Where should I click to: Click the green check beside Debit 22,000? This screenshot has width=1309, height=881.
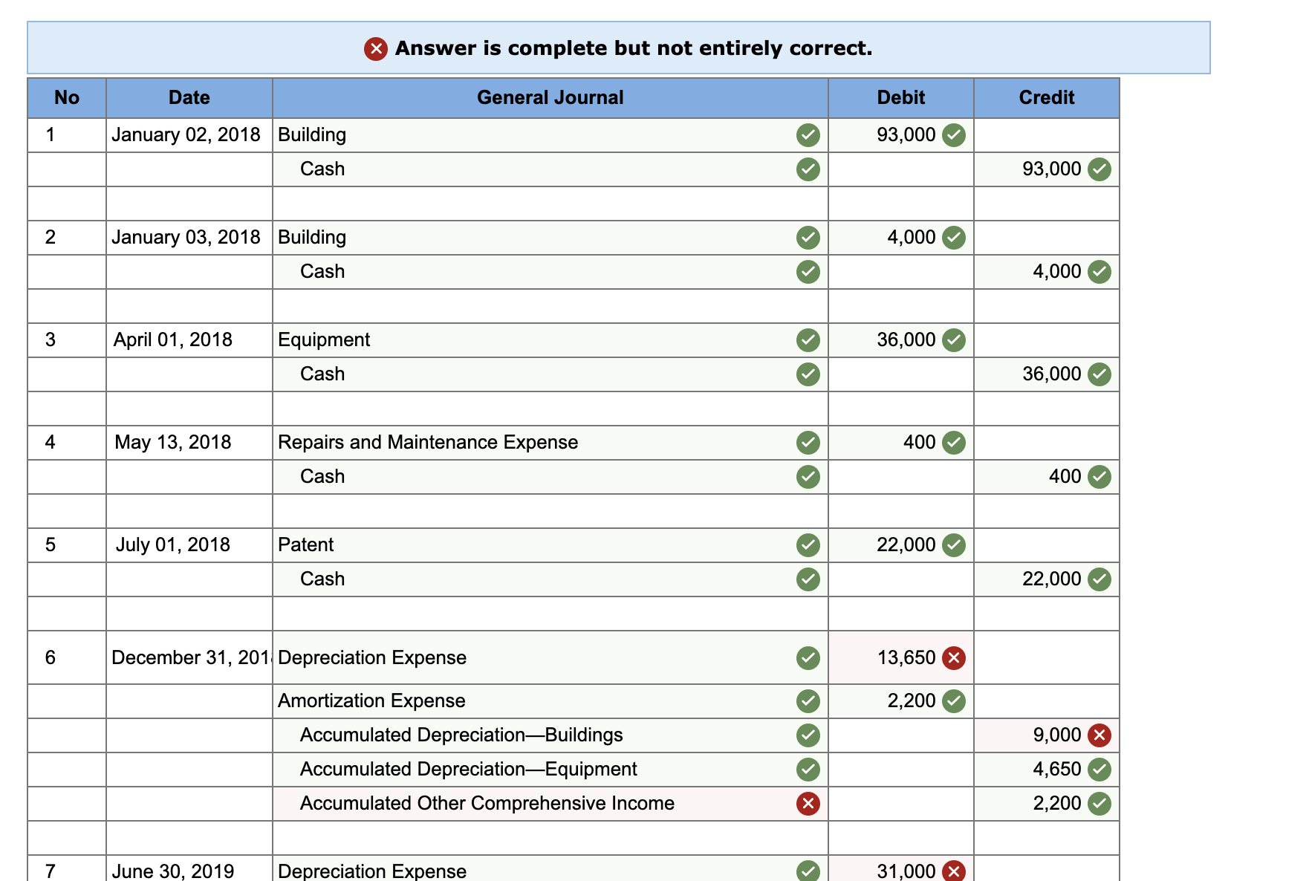[954, 545]
